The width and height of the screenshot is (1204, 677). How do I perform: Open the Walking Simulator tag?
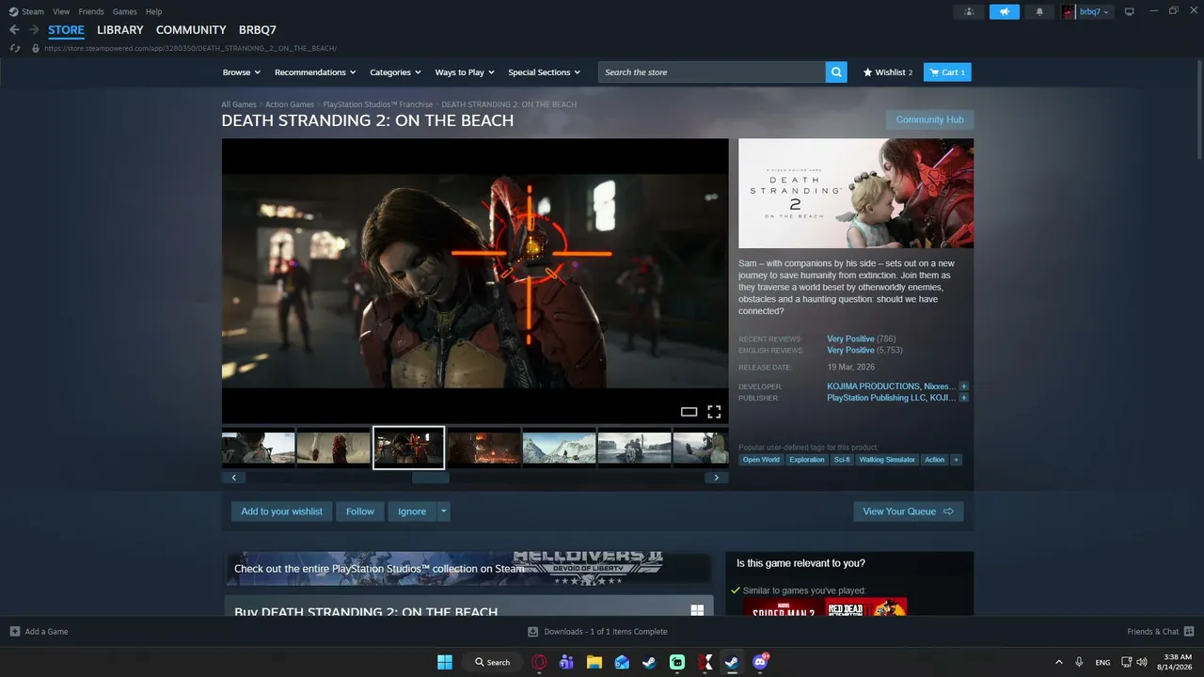(887, 460)
